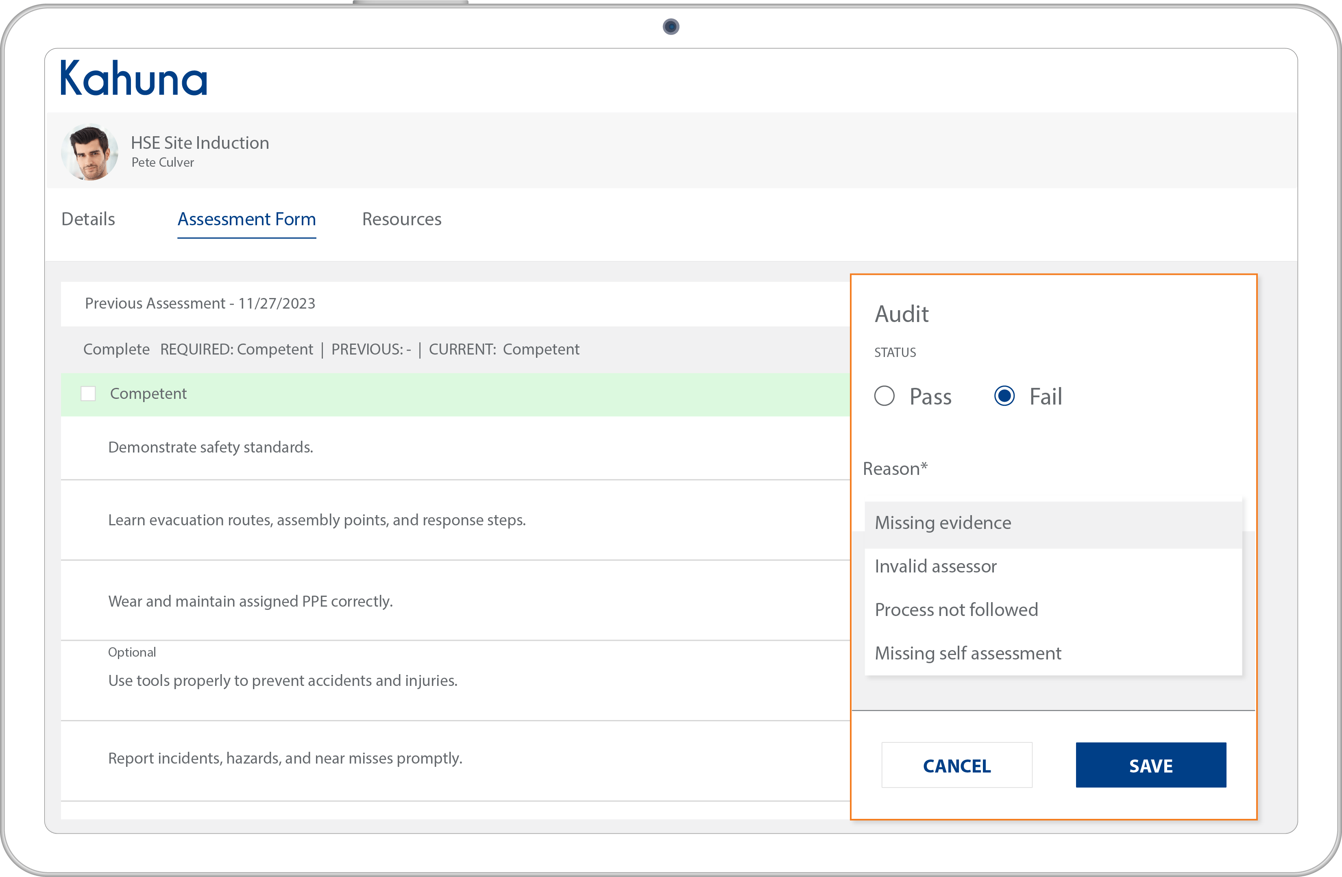Click the Kahuna logo

point(134,78)
